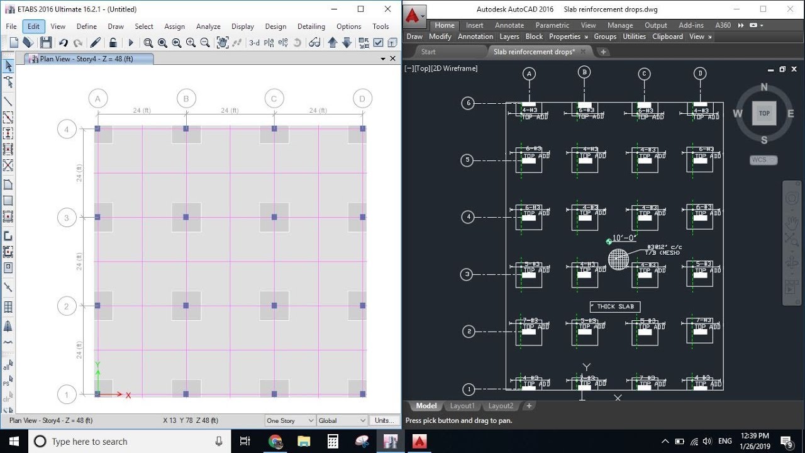Close the Slab reinforcement drops tab
Viewport: 805px width, 453px height.
pyautogui.click(x=583, y=52)
